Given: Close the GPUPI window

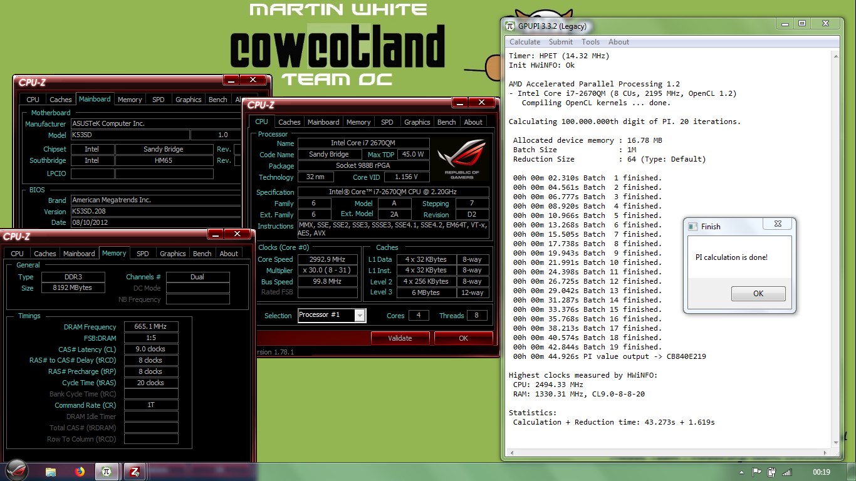Looking at the screenshot, I should (x=825, y=23).
